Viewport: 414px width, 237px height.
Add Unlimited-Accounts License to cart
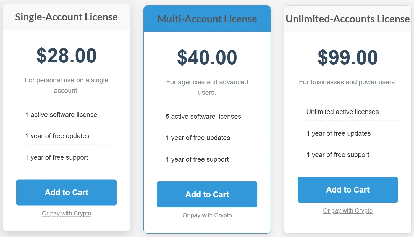click(x=348, y=189)
